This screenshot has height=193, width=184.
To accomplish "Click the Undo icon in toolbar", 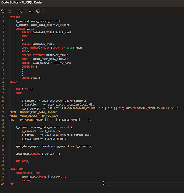I will (3, 11).
